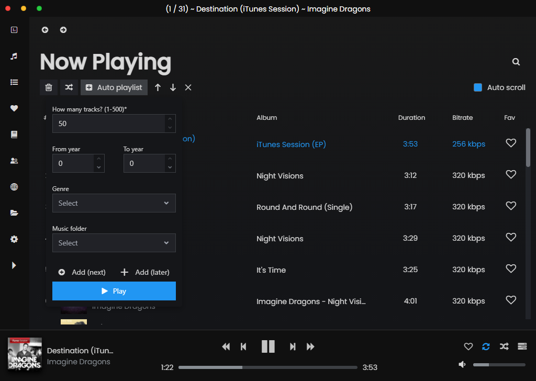Skip to next track
Screen dimensions: 536x381
pos(293,347)
